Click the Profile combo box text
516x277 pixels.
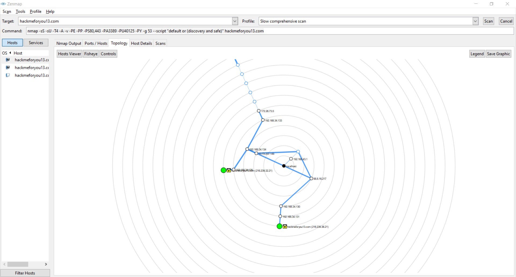click(x=365, y=21)
